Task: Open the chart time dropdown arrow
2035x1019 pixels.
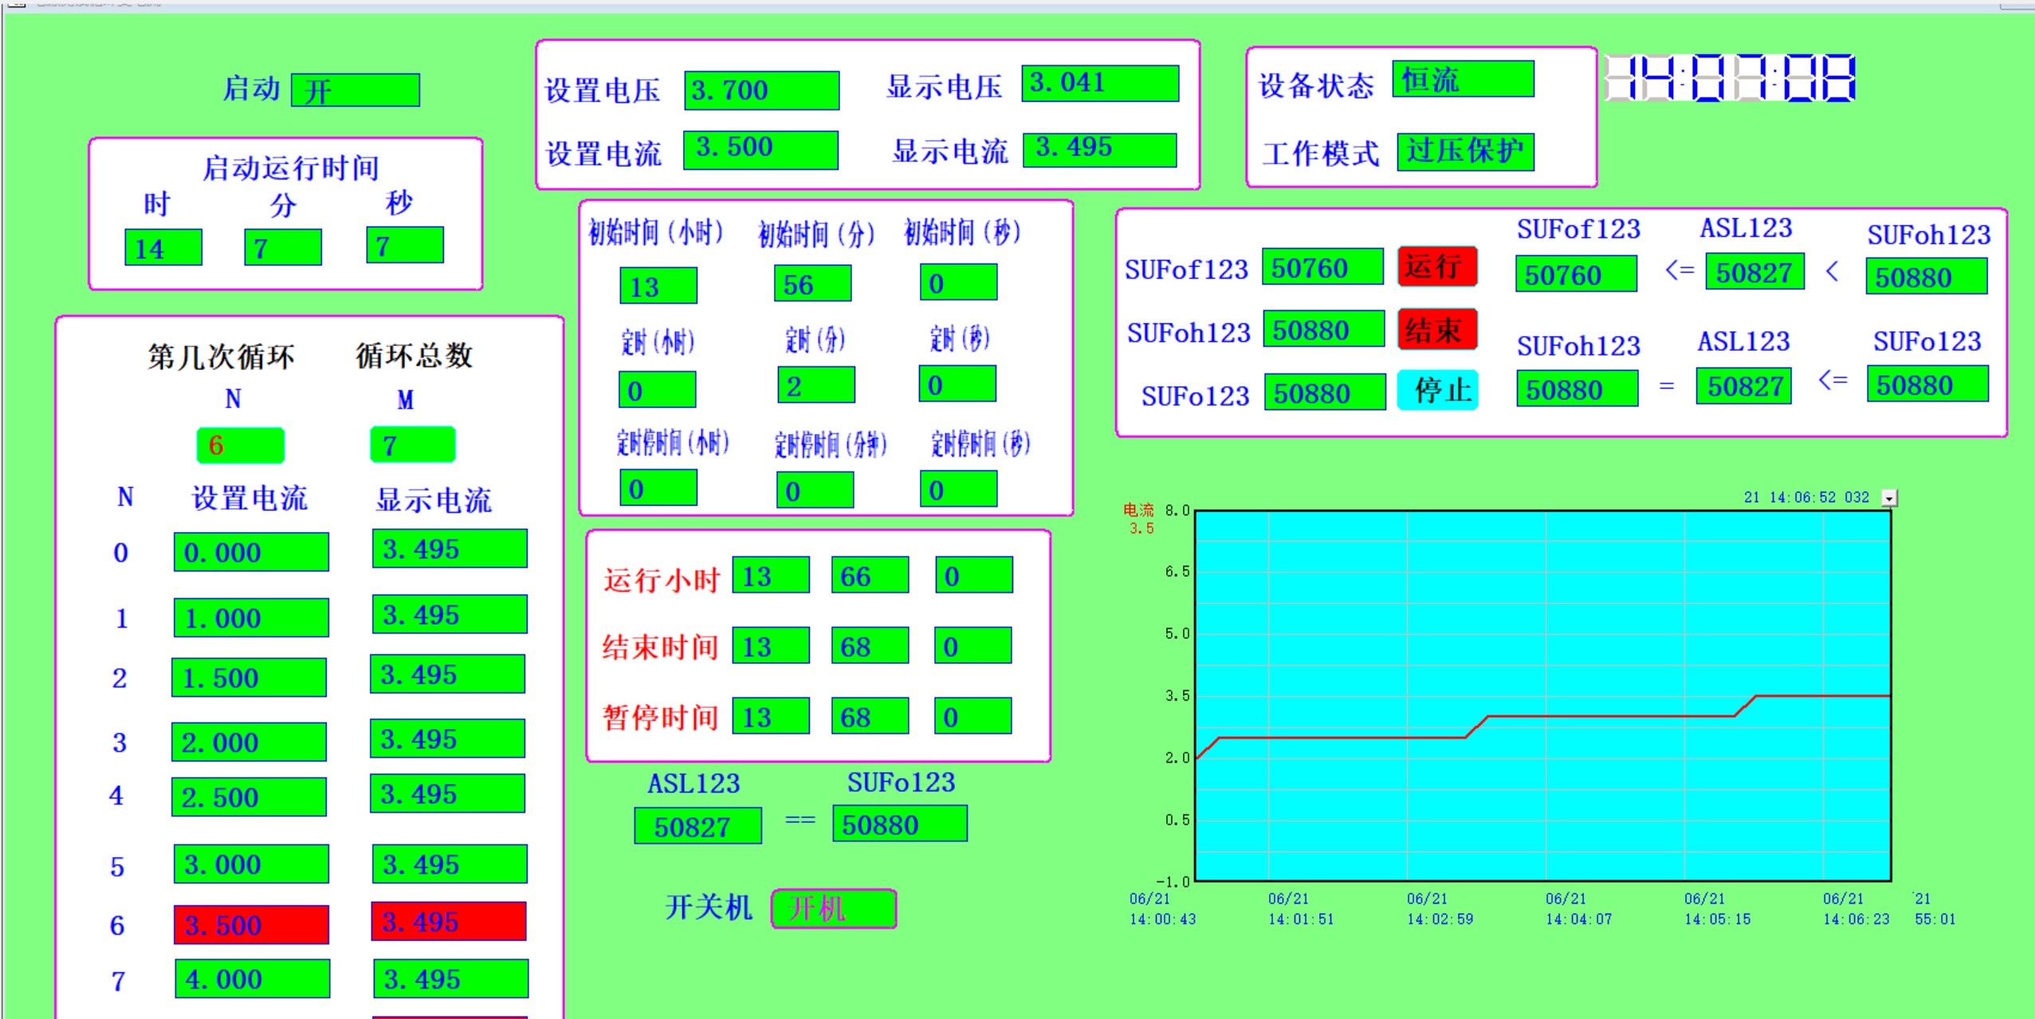Action: (1888, 498)
